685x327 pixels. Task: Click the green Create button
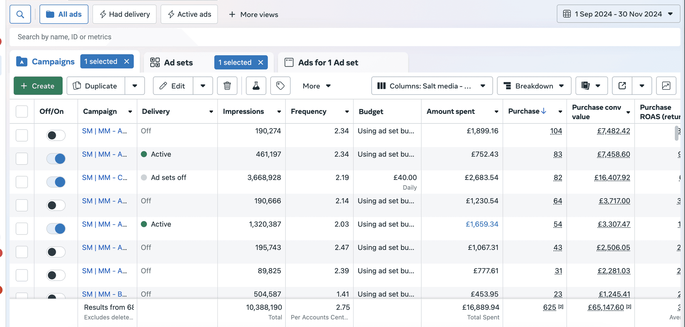point(38,86)
